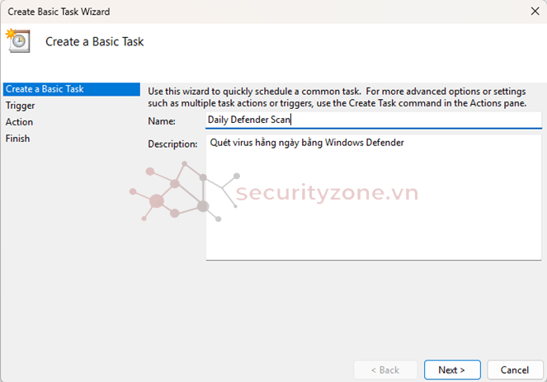
Task: Go to the Trigger step in sidebar
Action: 21,106
